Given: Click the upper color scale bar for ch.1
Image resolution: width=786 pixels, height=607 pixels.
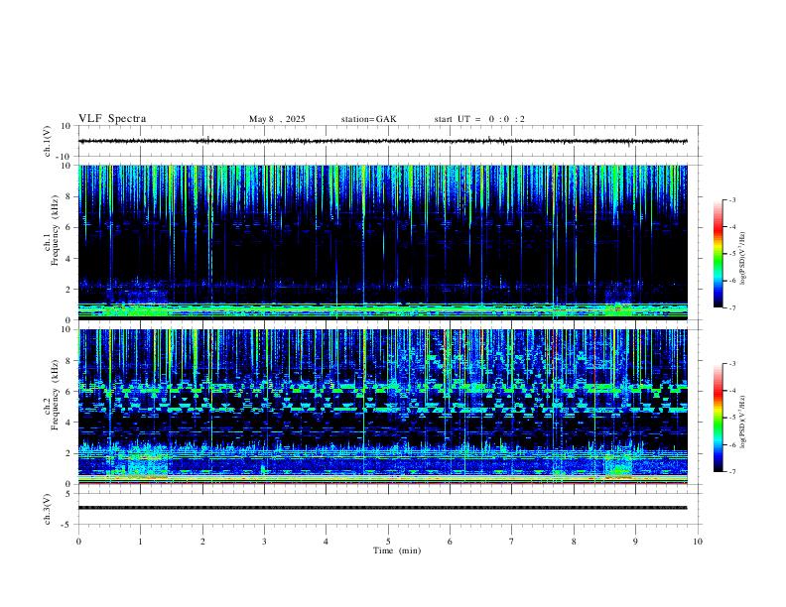Looking at the screenshot, I should [718, 254].
